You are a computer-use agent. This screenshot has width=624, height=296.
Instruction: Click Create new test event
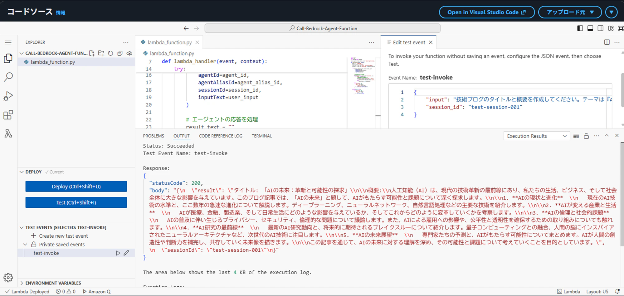60,236
